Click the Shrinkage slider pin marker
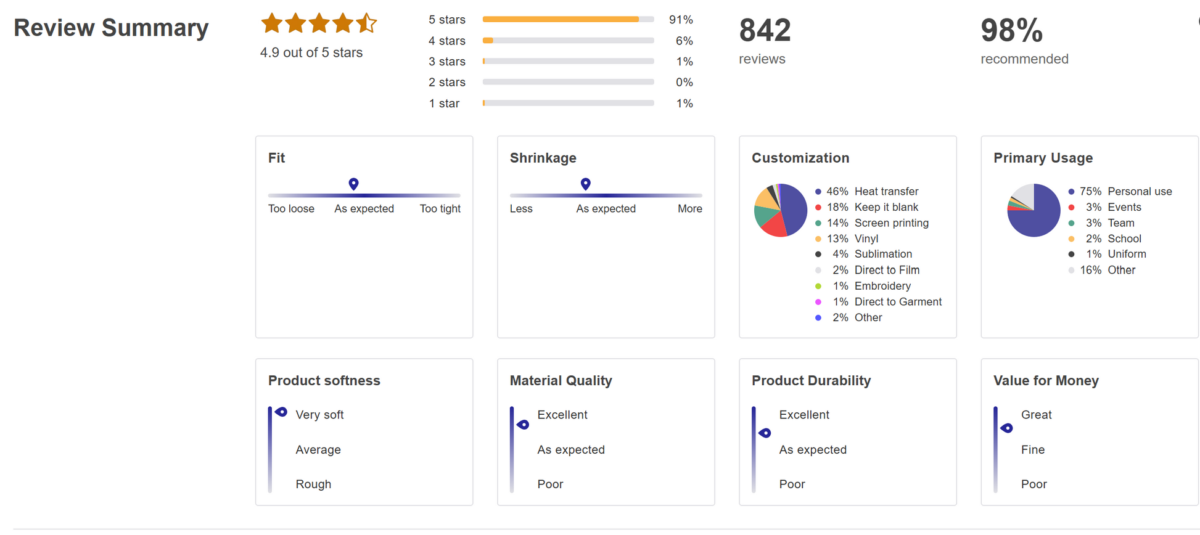Screen dimensions: 1200x535 [585, 184]
